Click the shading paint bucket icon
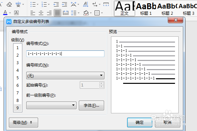The width and height of the screenshot is (197, 131). 86,13
